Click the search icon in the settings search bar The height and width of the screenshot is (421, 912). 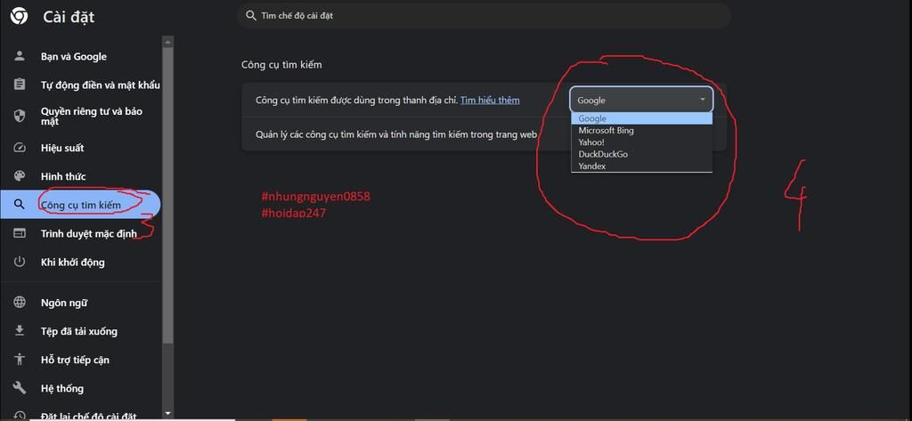pyautogui.click(x=250, y=16)
